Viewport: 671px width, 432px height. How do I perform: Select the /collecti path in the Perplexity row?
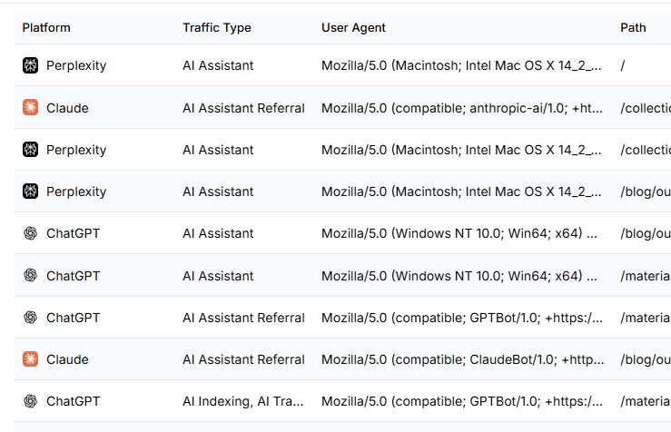tap(646, 150)
